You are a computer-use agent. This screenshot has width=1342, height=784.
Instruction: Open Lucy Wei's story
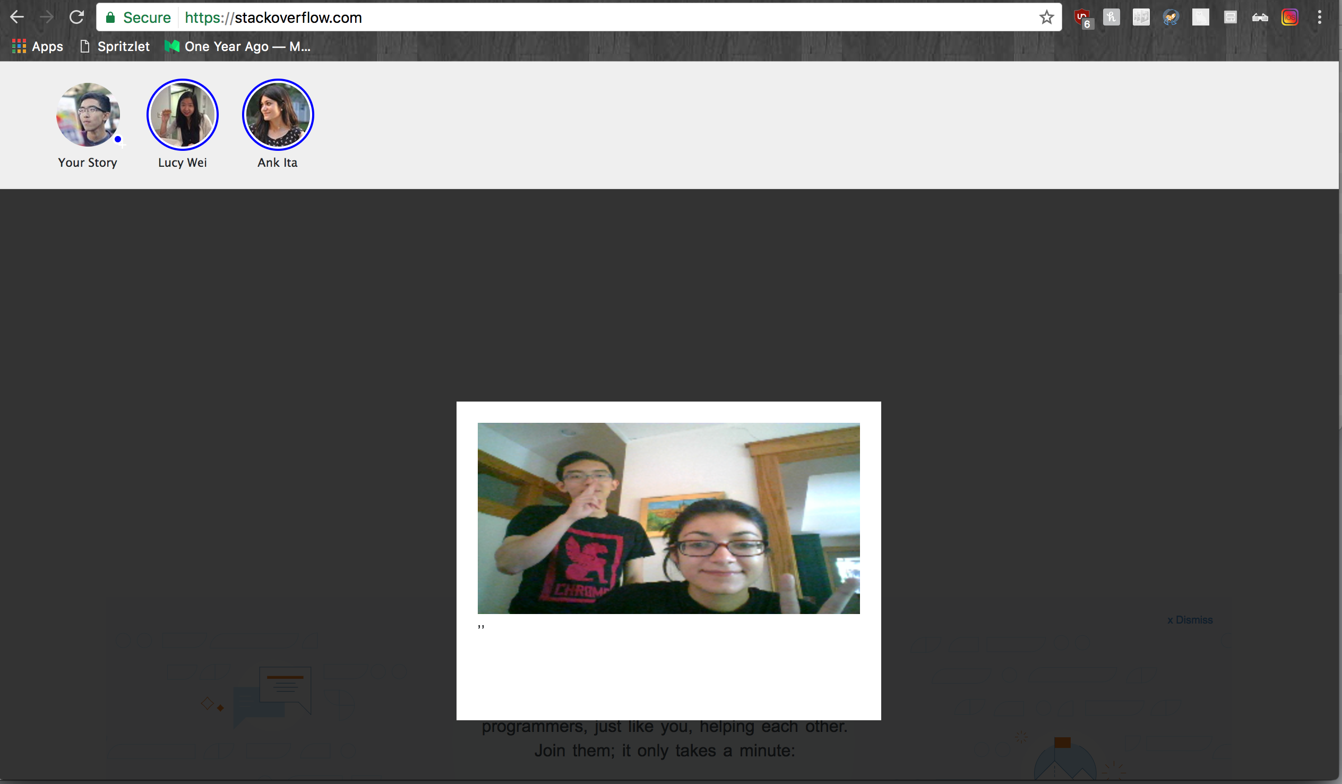pos(183,115)
